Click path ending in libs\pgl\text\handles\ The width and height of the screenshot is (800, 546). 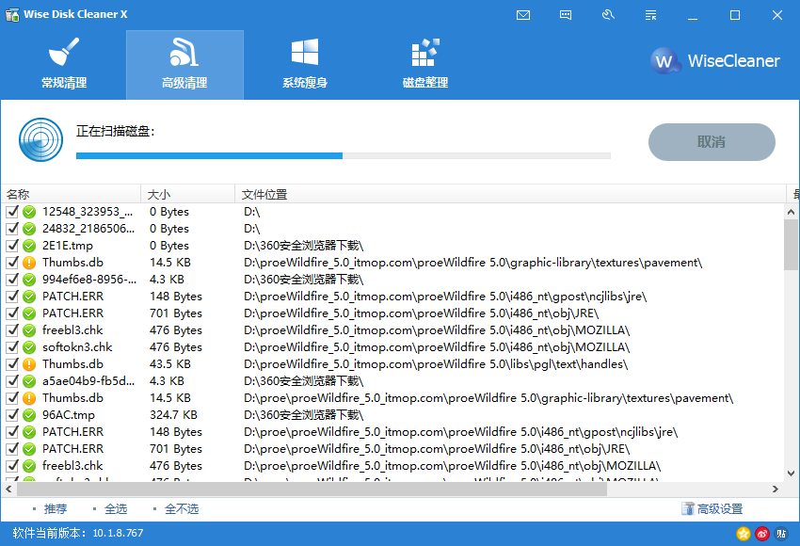pos(436,364)
